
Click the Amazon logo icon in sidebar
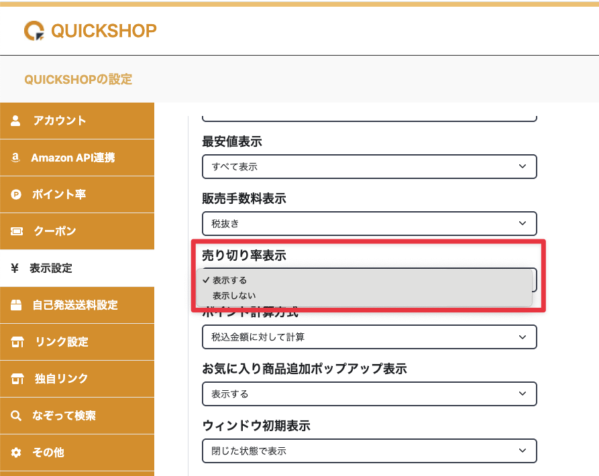click(x=16, y=158)
